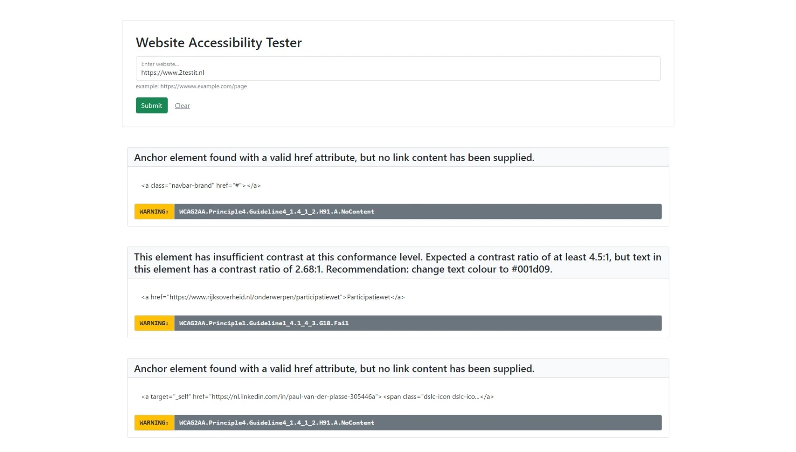The image size is (796, 452).
Task: Select the entered URL https://www.2testit.nl
Action: pyautogui.click(x=172, y=72)
